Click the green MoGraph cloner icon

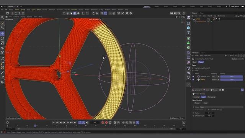click(x=188, y=43)
